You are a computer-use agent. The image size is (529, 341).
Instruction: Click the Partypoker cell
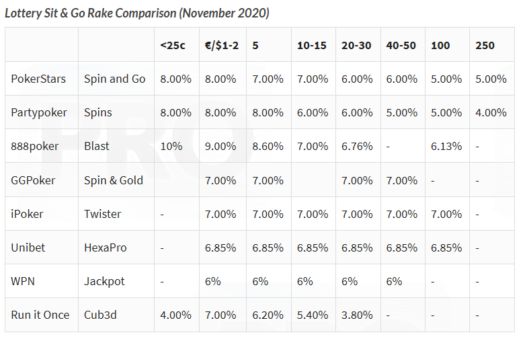point(39,113)
